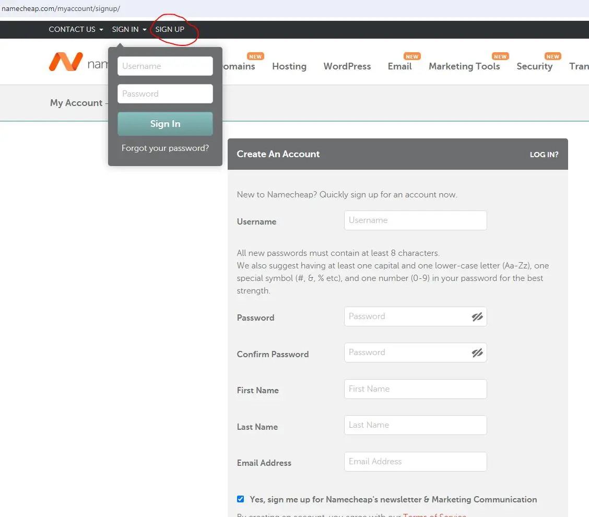Collapse the Sign In dropdown menu

[x=129, y=29]
